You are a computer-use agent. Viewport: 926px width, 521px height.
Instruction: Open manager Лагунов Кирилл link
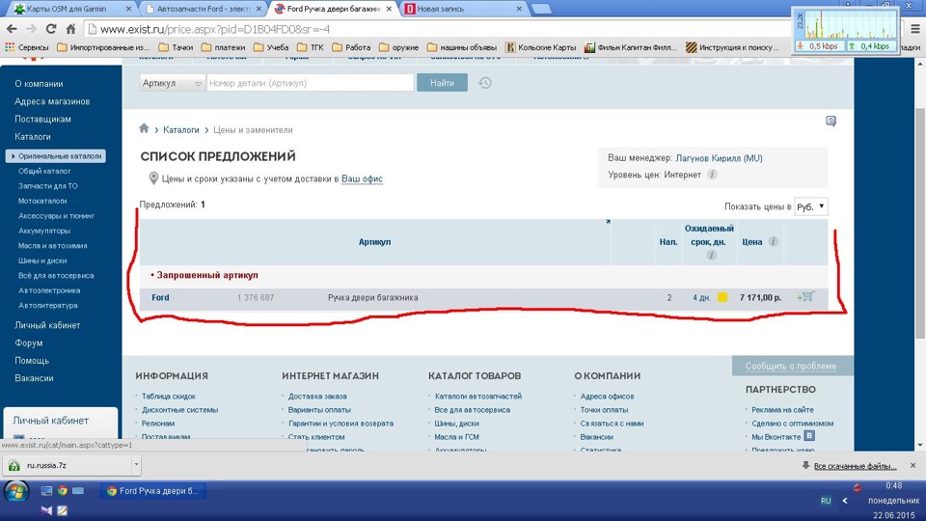coord(719,158)
